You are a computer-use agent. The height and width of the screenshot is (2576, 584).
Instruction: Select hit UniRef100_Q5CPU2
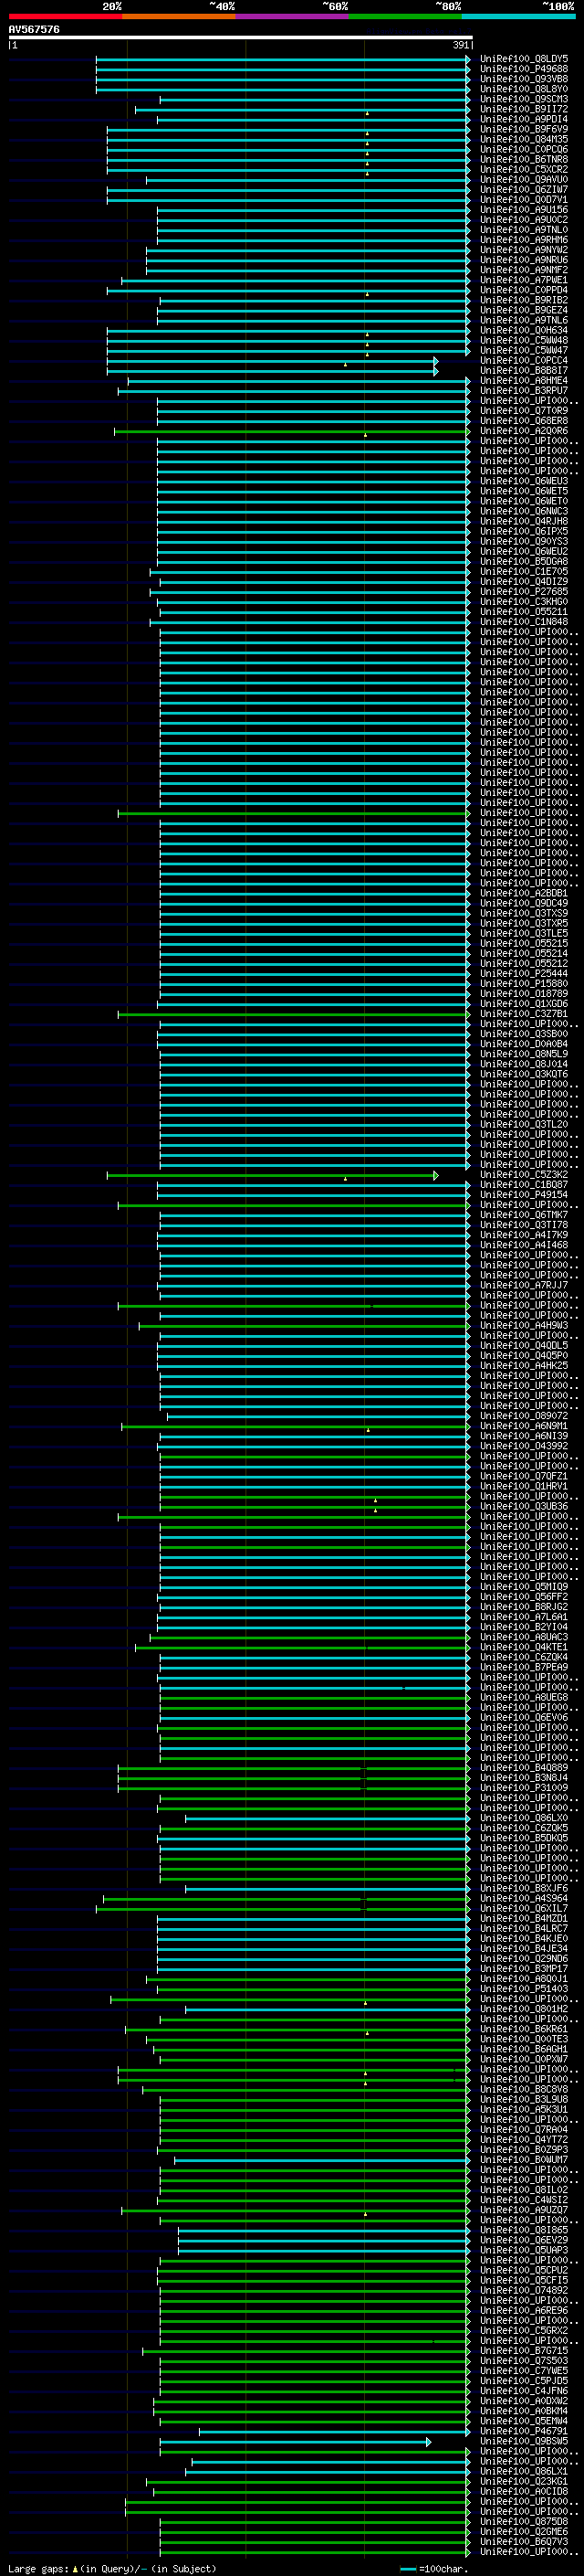pyautogui.click(x=524, y=2270)
